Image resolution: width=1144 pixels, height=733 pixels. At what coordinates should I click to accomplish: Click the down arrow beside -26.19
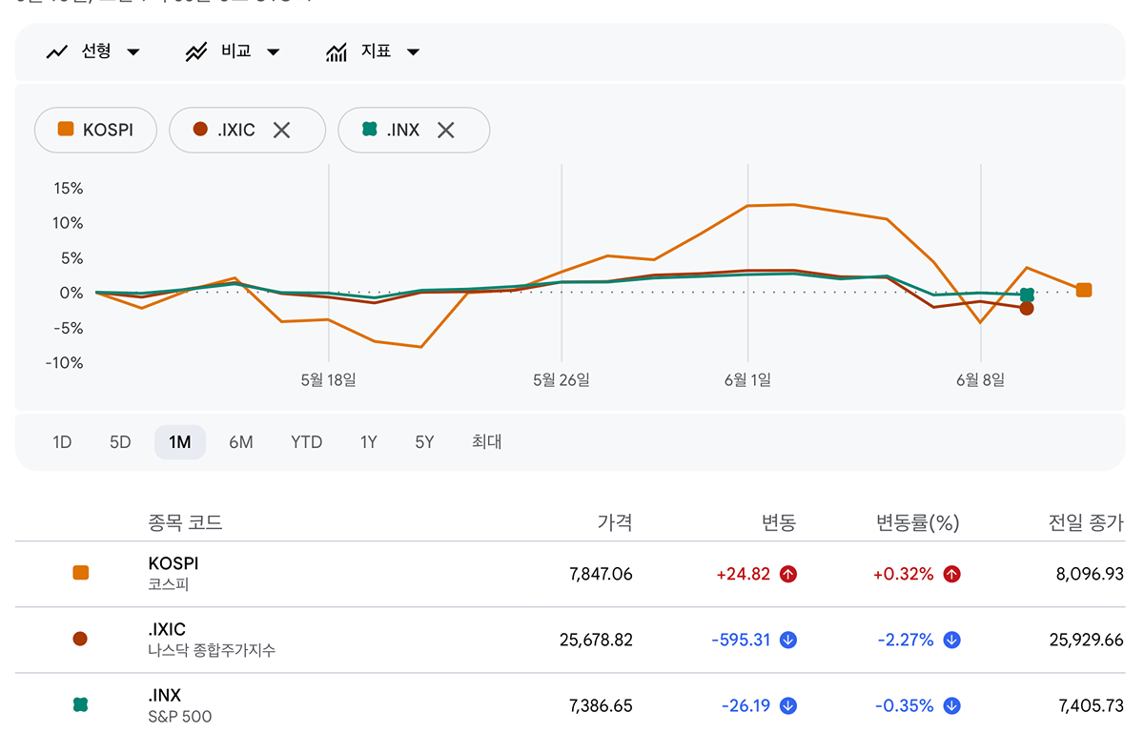coord(788,705)
